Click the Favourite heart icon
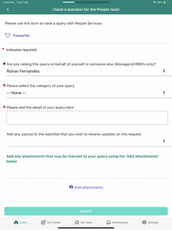 pyautogui.click(x=8, y=35)
